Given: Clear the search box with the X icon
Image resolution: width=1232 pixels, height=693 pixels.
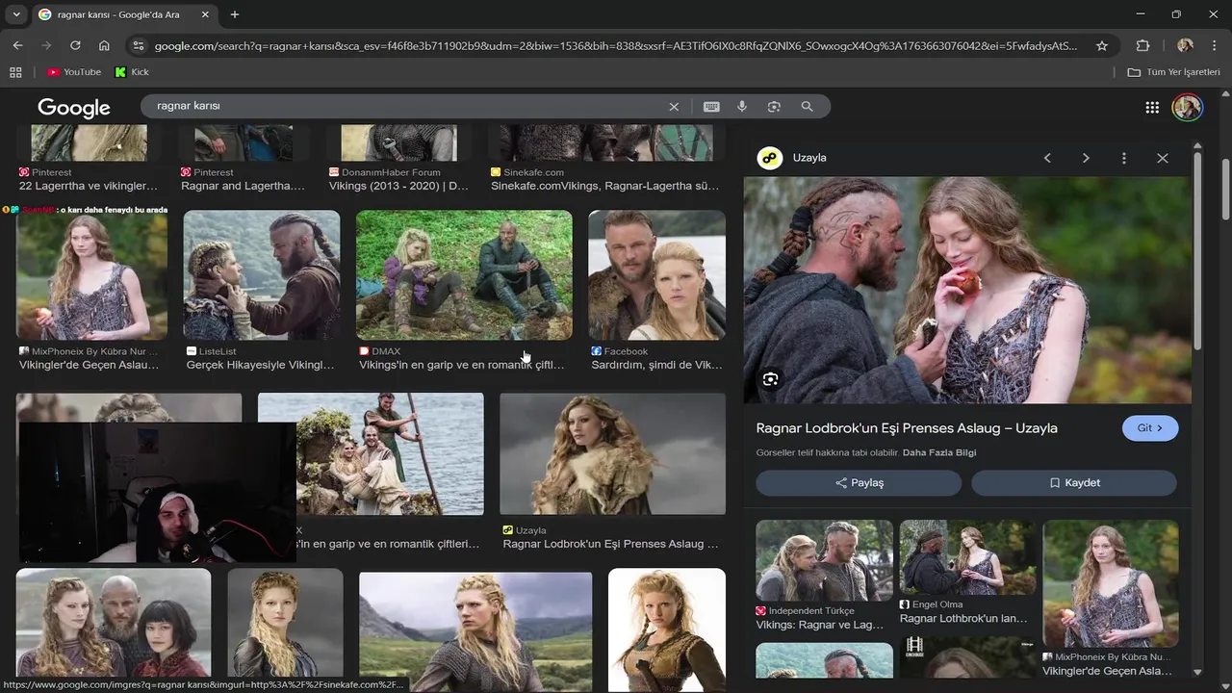Looking at the screenshot, I should (x=674, y=106).
